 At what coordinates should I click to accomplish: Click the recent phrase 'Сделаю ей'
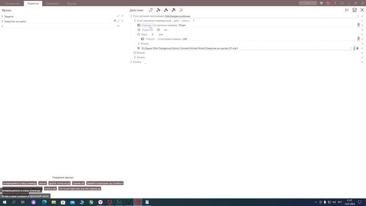coord(78,183)
